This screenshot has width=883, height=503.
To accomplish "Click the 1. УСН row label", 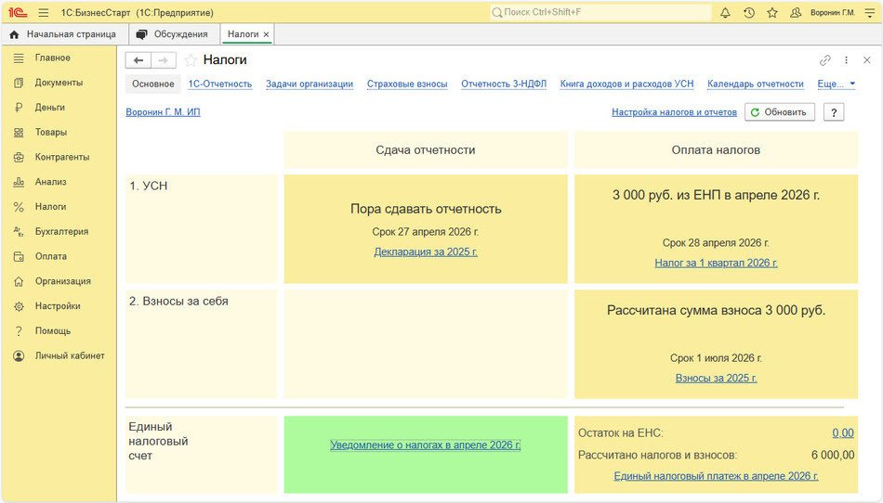I will point(148,186).
